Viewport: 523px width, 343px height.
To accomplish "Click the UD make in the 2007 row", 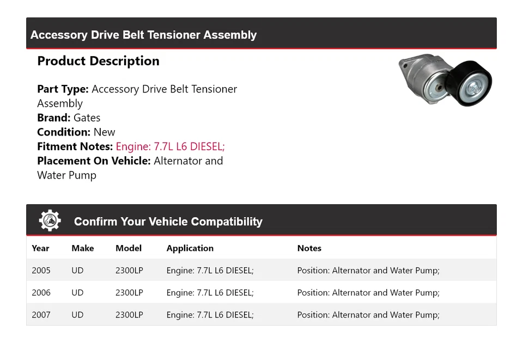I will (x=77, y=315).
